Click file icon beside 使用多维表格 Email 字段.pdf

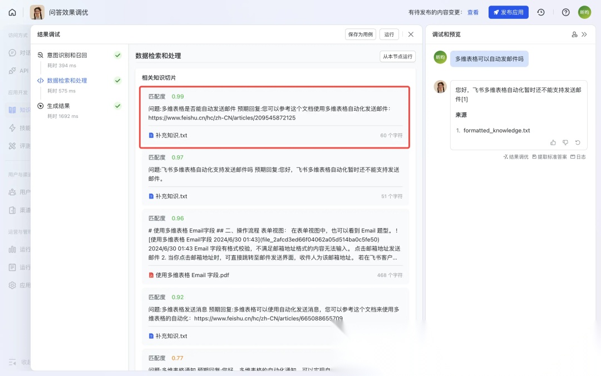(151, 275)
